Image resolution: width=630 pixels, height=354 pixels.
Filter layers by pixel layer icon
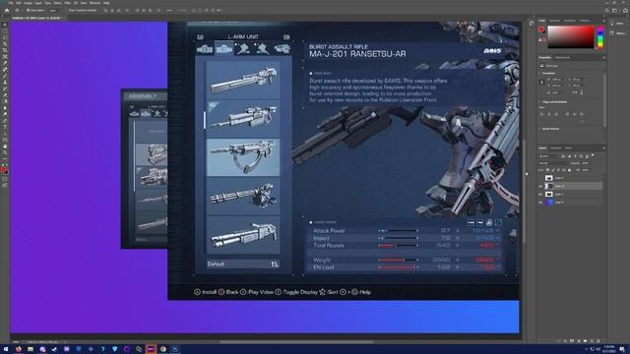(563, 156)
